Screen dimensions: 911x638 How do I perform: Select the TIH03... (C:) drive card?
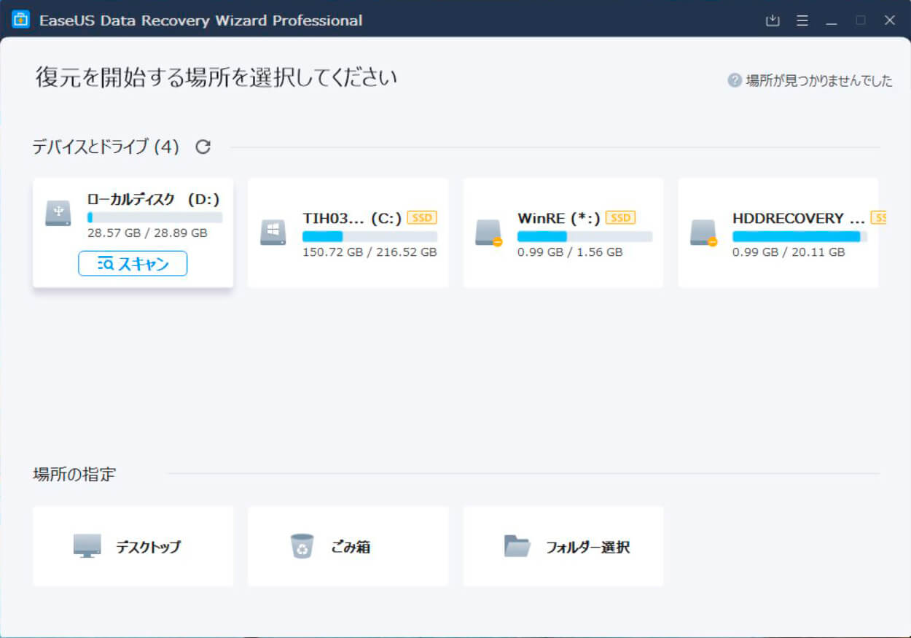[348, 232]
